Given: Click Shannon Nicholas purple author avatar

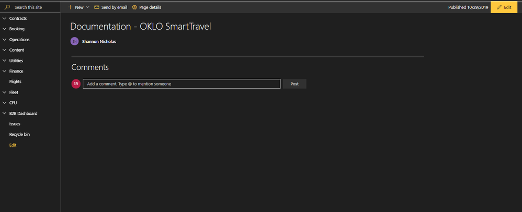Looking at the screenshot, I should (x=75, y=42).
